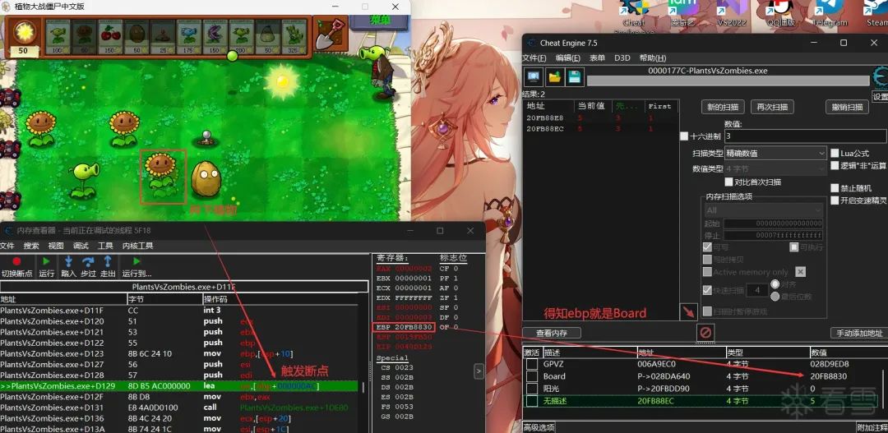Click the red arrow add-to-address-list icon
The height and width of the screenshot is (433, 888).
coord(689,311)
